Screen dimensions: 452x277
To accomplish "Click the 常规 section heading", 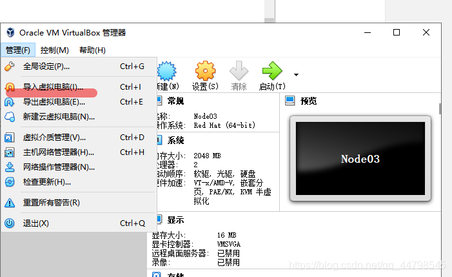I will click(x=175, y=101).
